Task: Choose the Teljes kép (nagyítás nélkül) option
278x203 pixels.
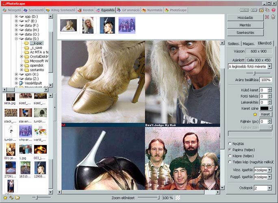Action: click(230, 162)
